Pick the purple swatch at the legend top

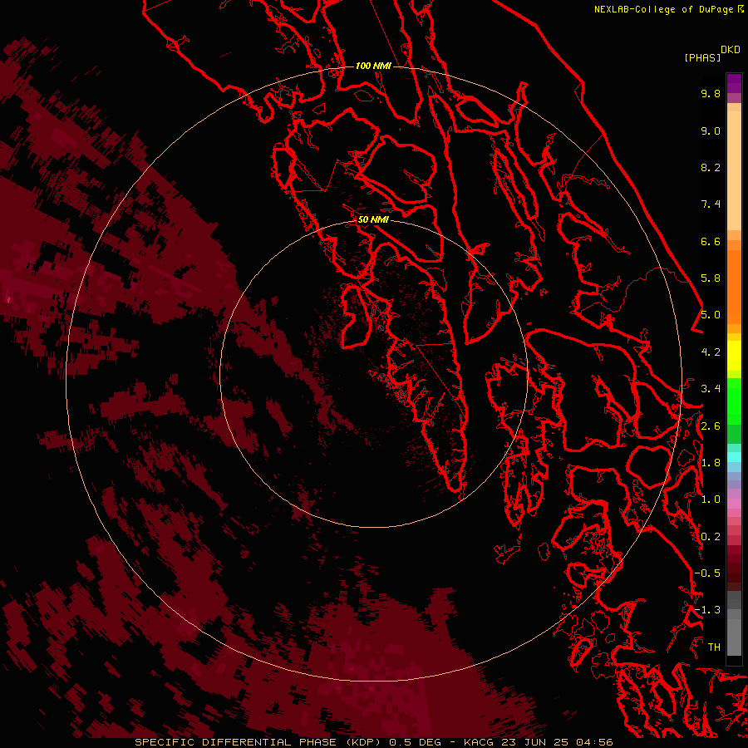point(734,83)
